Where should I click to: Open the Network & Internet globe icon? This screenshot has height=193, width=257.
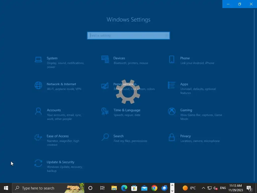pyautogui.click(x=38, y=85)
